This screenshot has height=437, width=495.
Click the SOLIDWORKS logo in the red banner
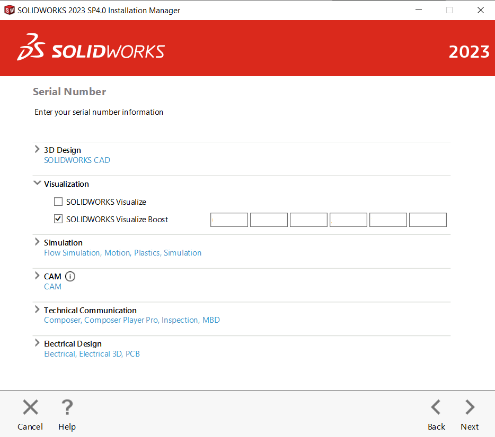[x=91, y=48]
